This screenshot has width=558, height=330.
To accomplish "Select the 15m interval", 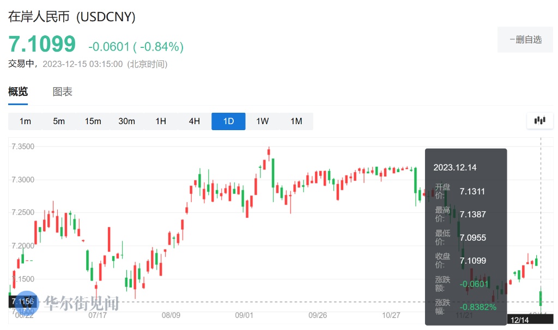I will [93, 121].
